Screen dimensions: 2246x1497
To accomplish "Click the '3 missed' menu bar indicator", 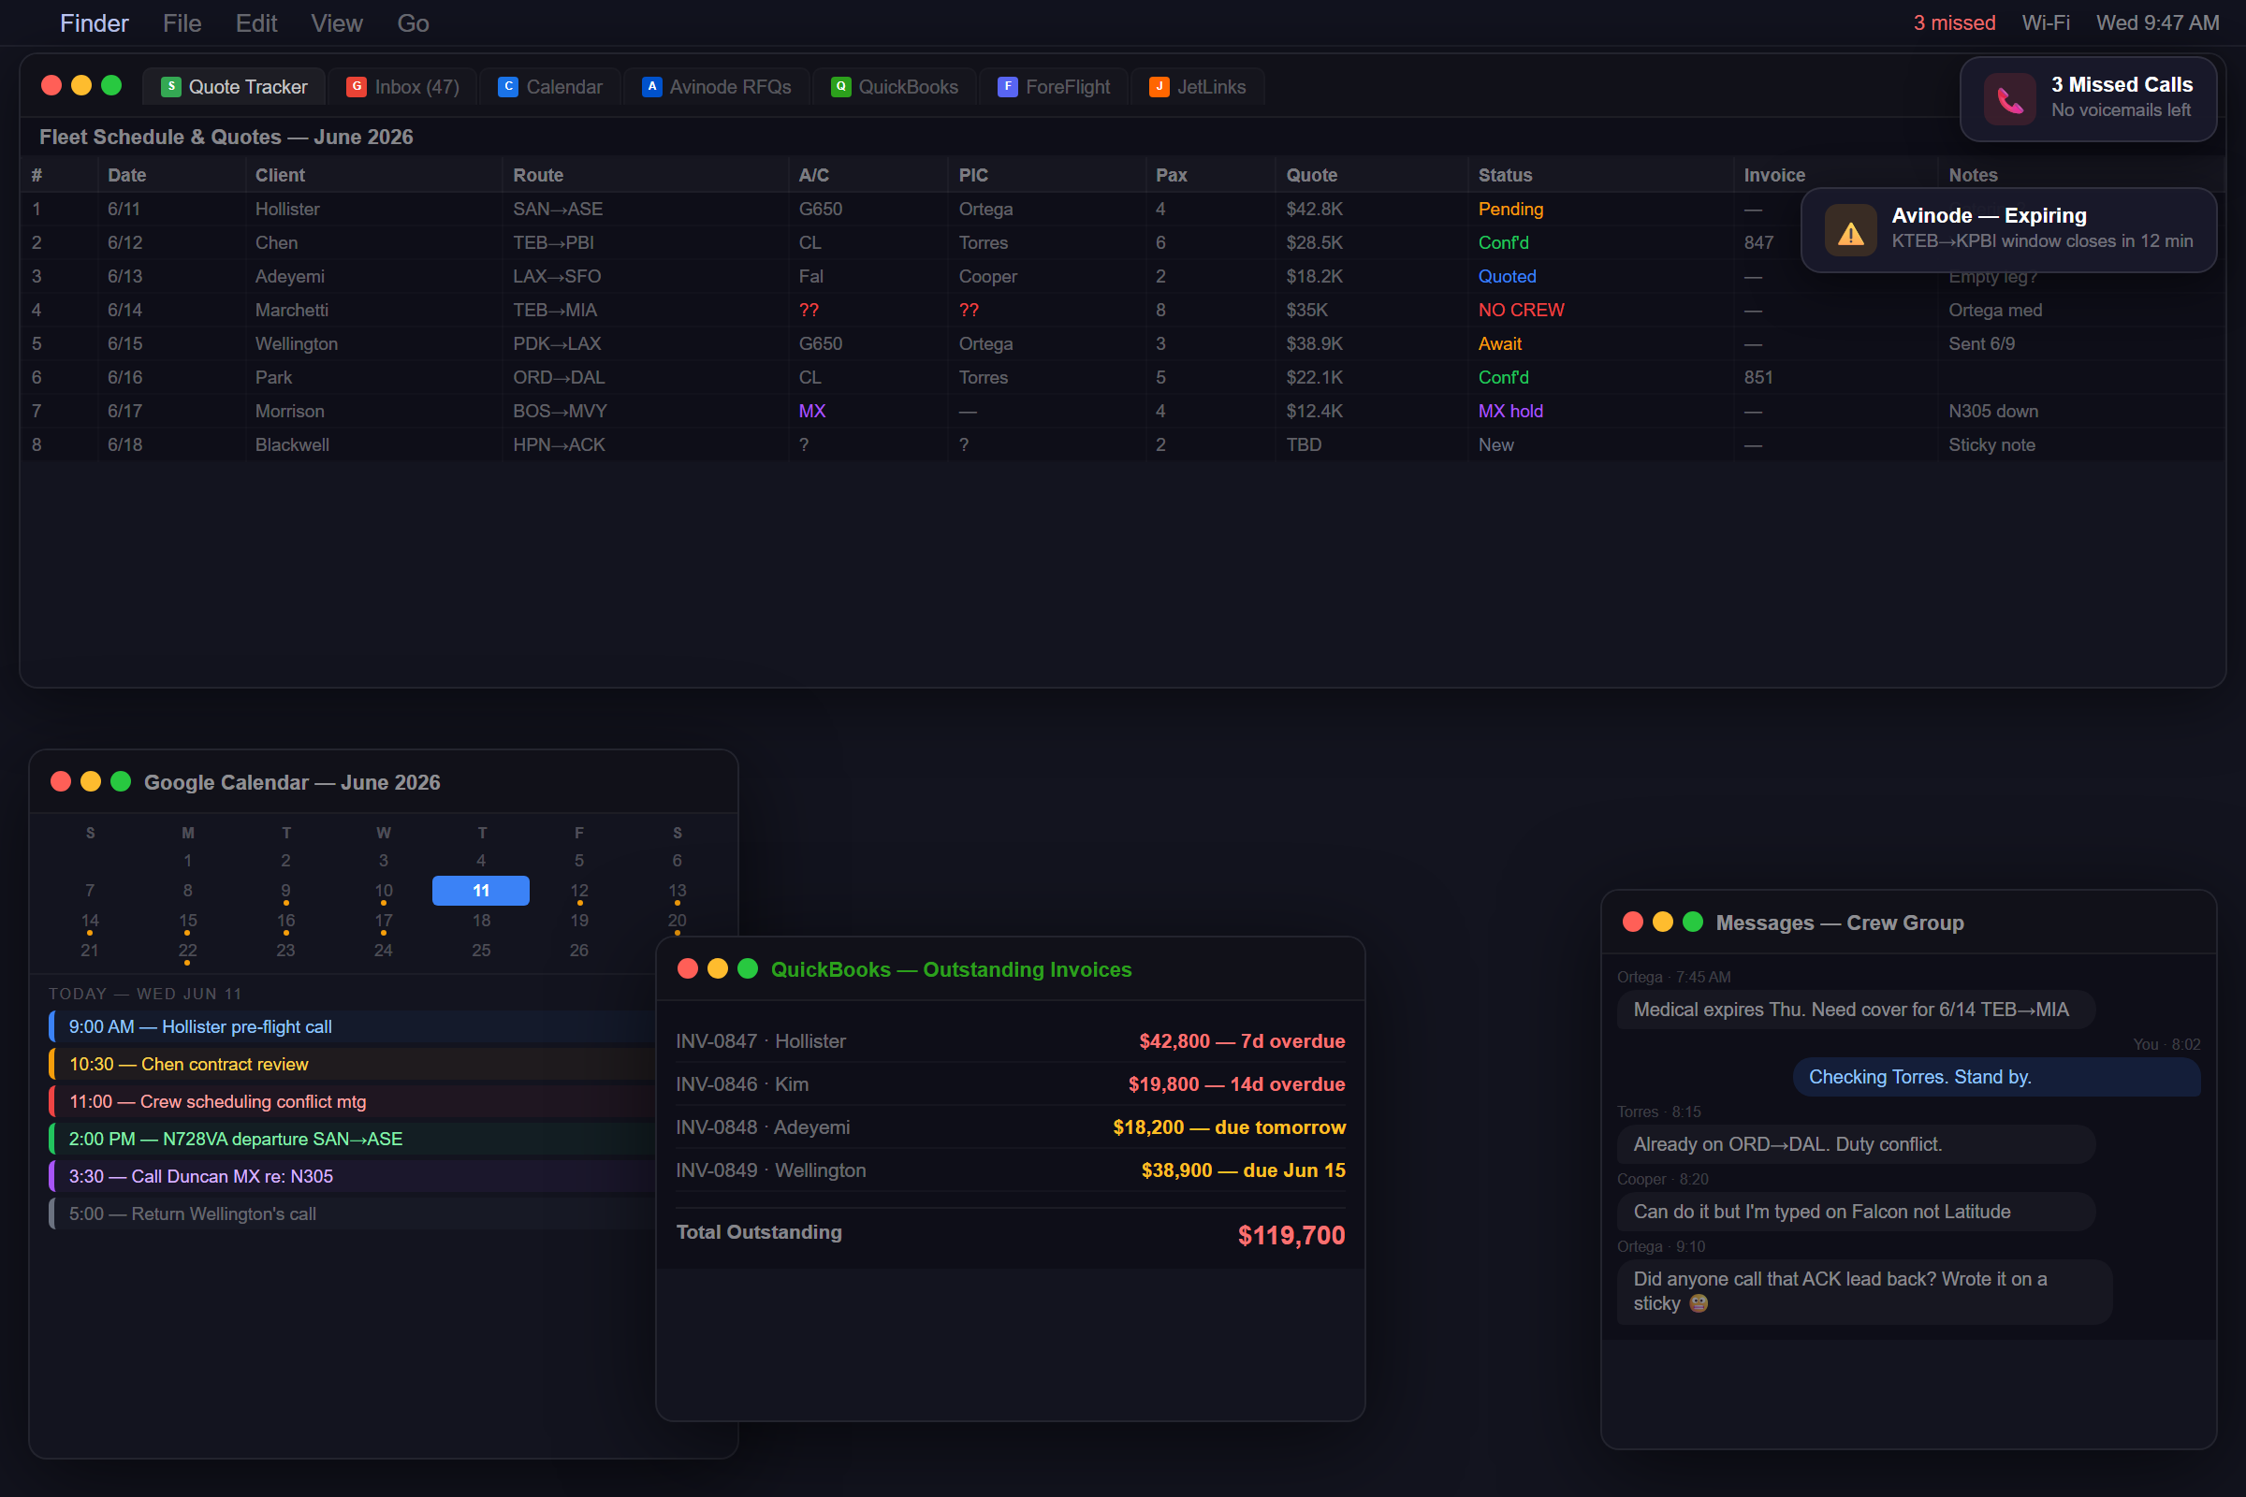I will 1955,22.
